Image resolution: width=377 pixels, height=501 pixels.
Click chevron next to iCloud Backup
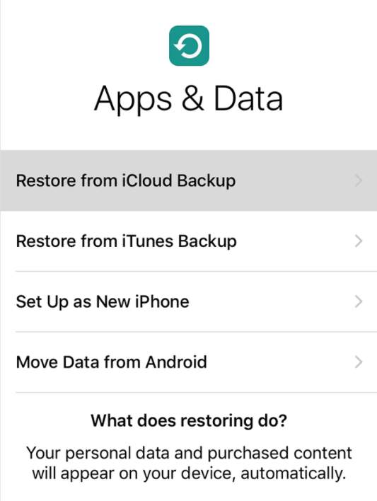359,180
